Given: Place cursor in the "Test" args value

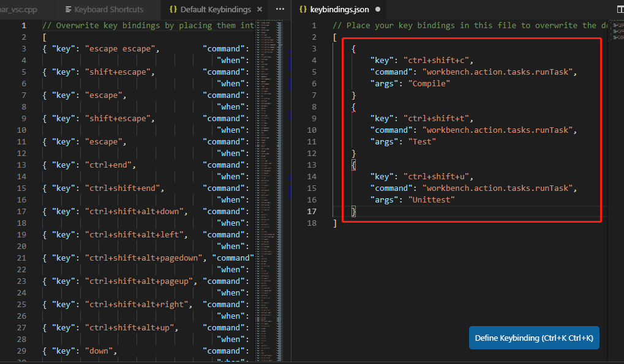Looking at the screenshot, I should [422, 141].
